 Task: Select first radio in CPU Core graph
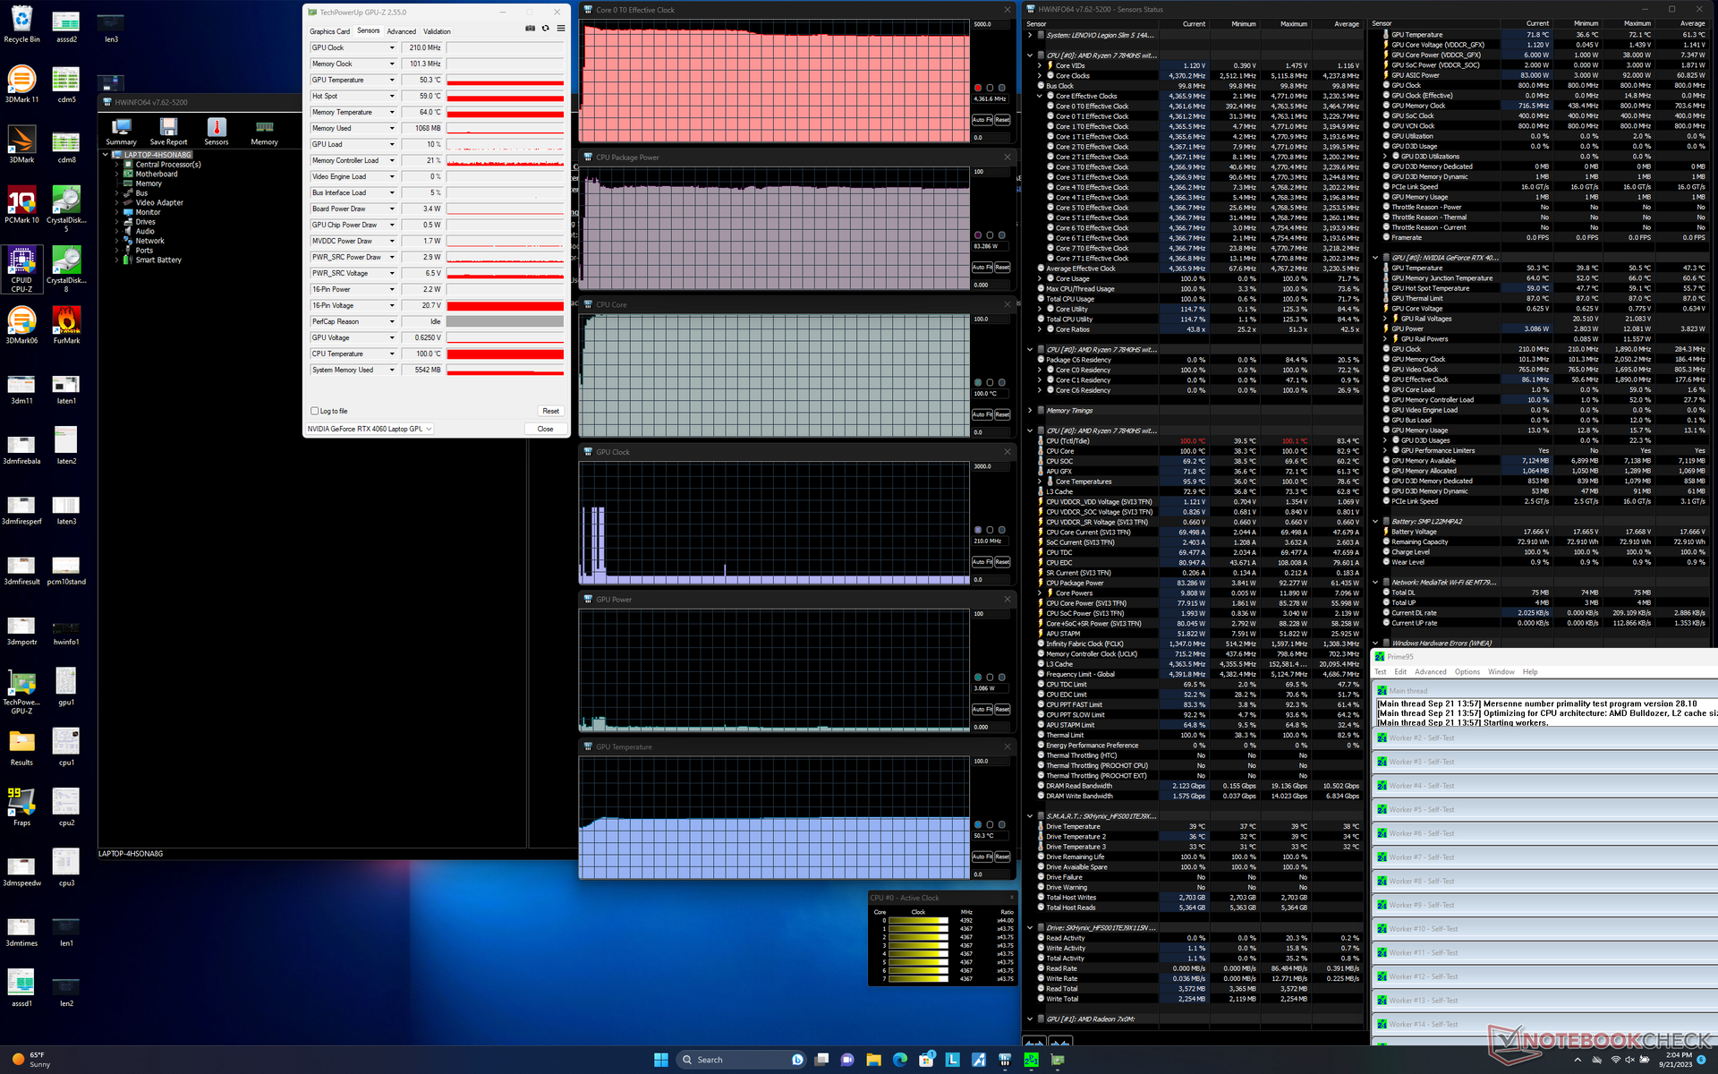(x=978, y=382)
